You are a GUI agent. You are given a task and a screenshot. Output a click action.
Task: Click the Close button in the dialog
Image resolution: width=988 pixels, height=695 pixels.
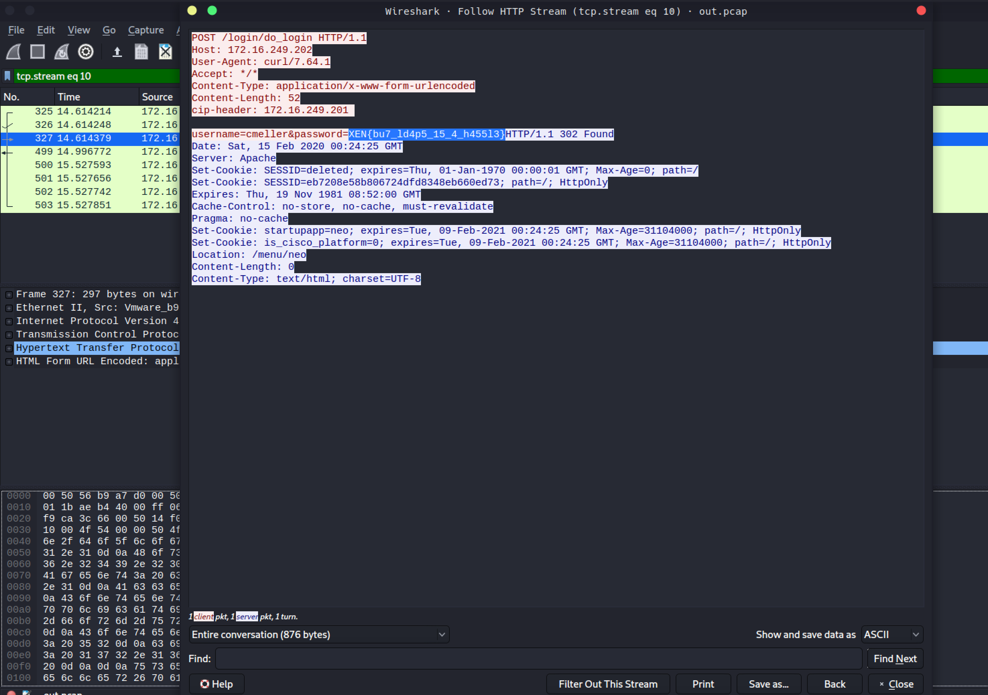point(896,684)
